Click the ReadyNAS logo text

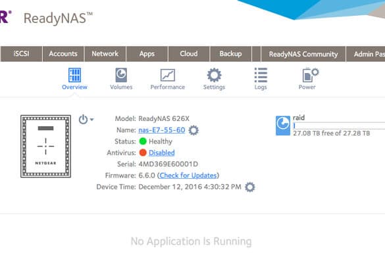58,18
